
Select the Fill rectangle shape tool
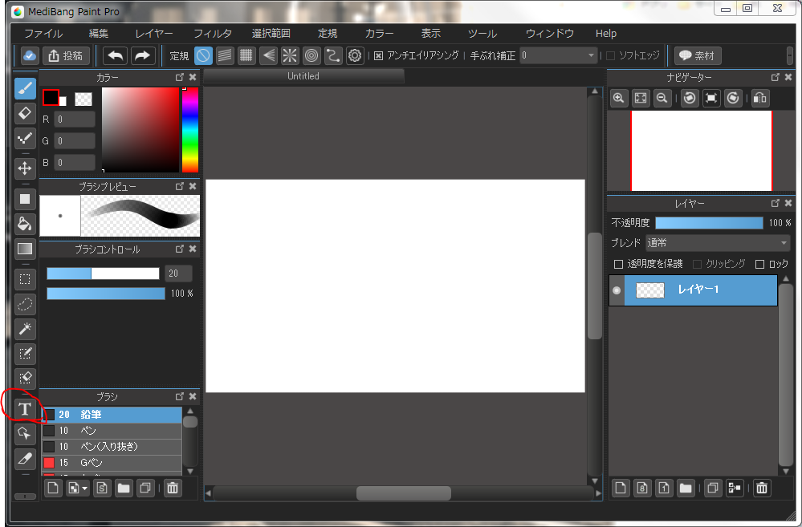coord(25,199)
